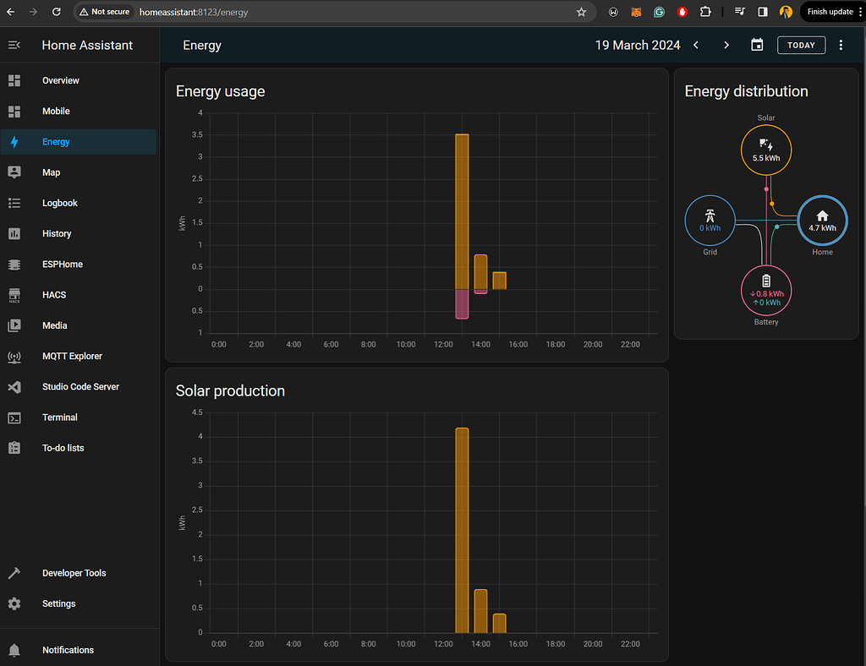866x666 pixels.
Task: Open the Overview dashboard icon
Action: click(14, 80)
